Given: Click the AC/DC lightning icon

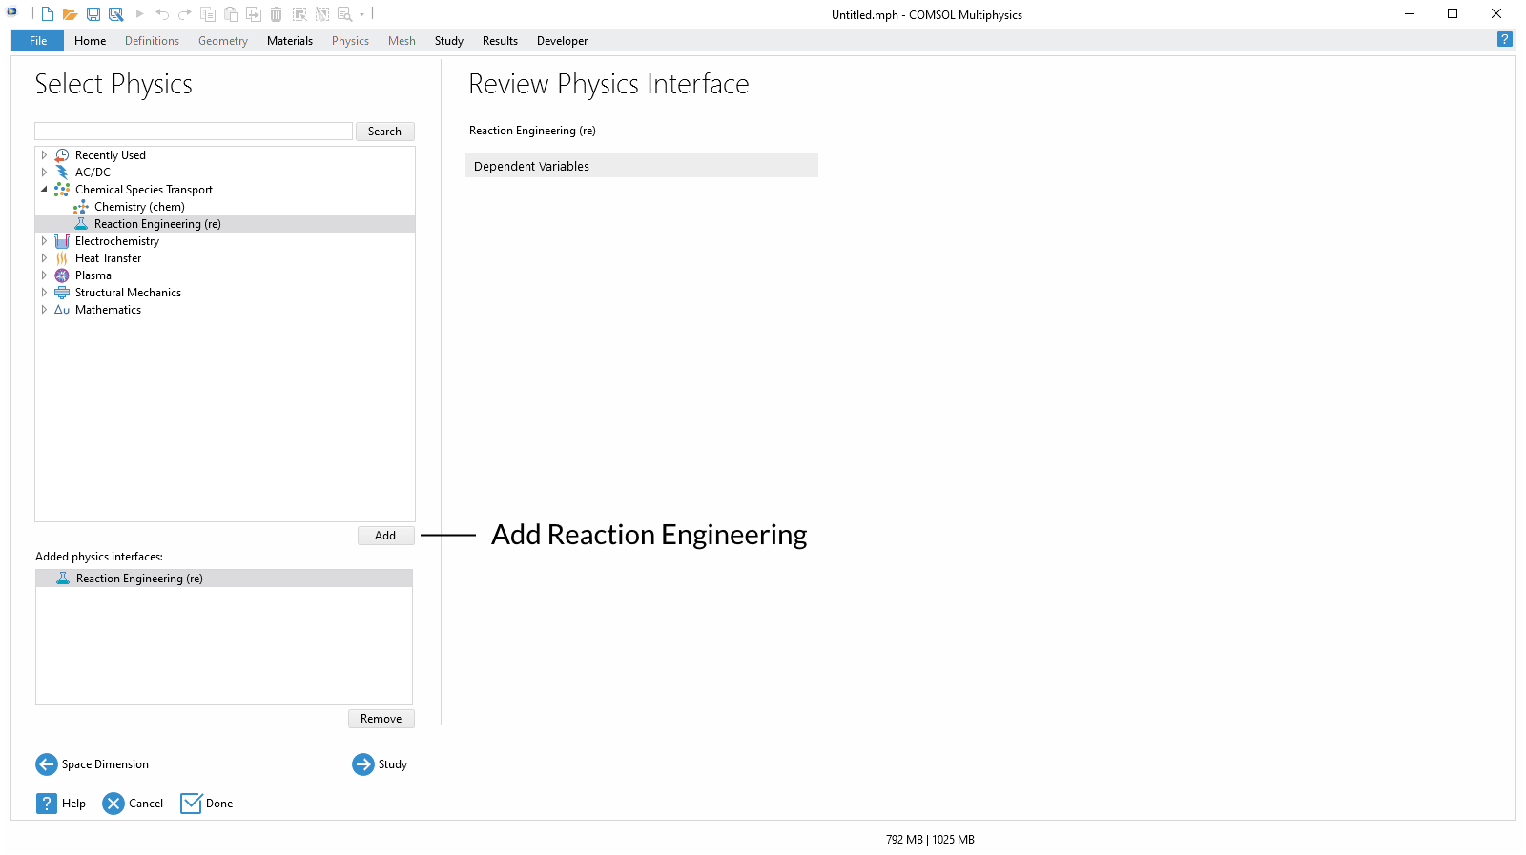Looking at the screenshot, I should (x=62, y=173).
